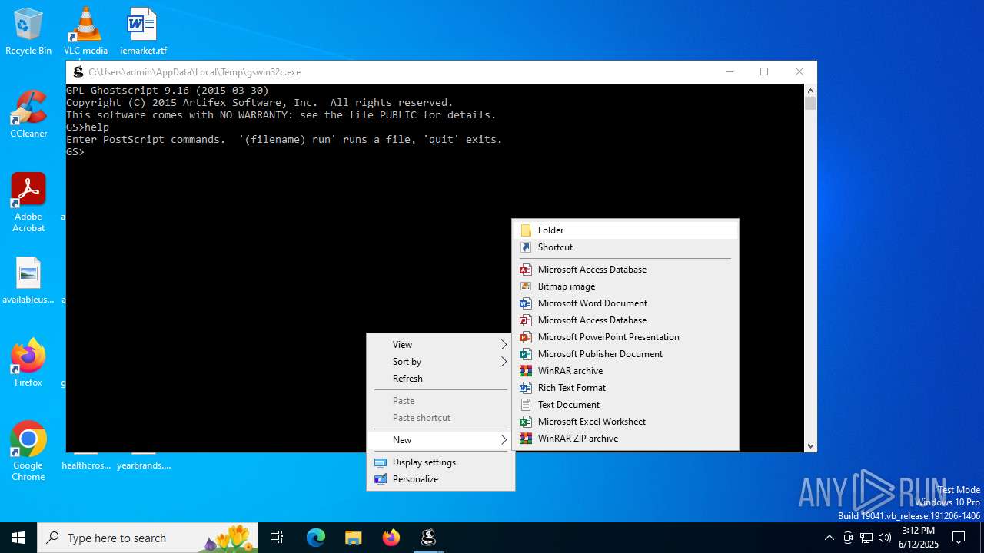Click the Type here to search box
This screenshot has height=553, width=984.
point(148,538)
